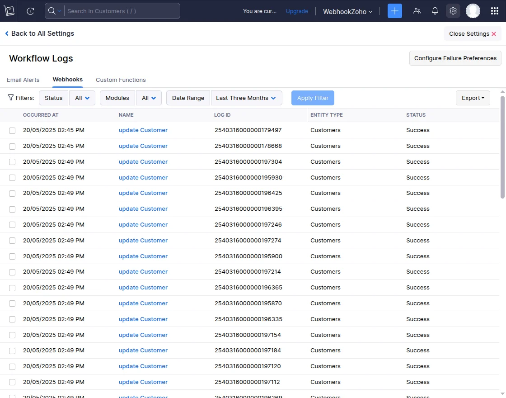Viewport: 506px width, 398px height.
Task: Select the checkbox on the first log row
Action: click(x=12, y=130)
